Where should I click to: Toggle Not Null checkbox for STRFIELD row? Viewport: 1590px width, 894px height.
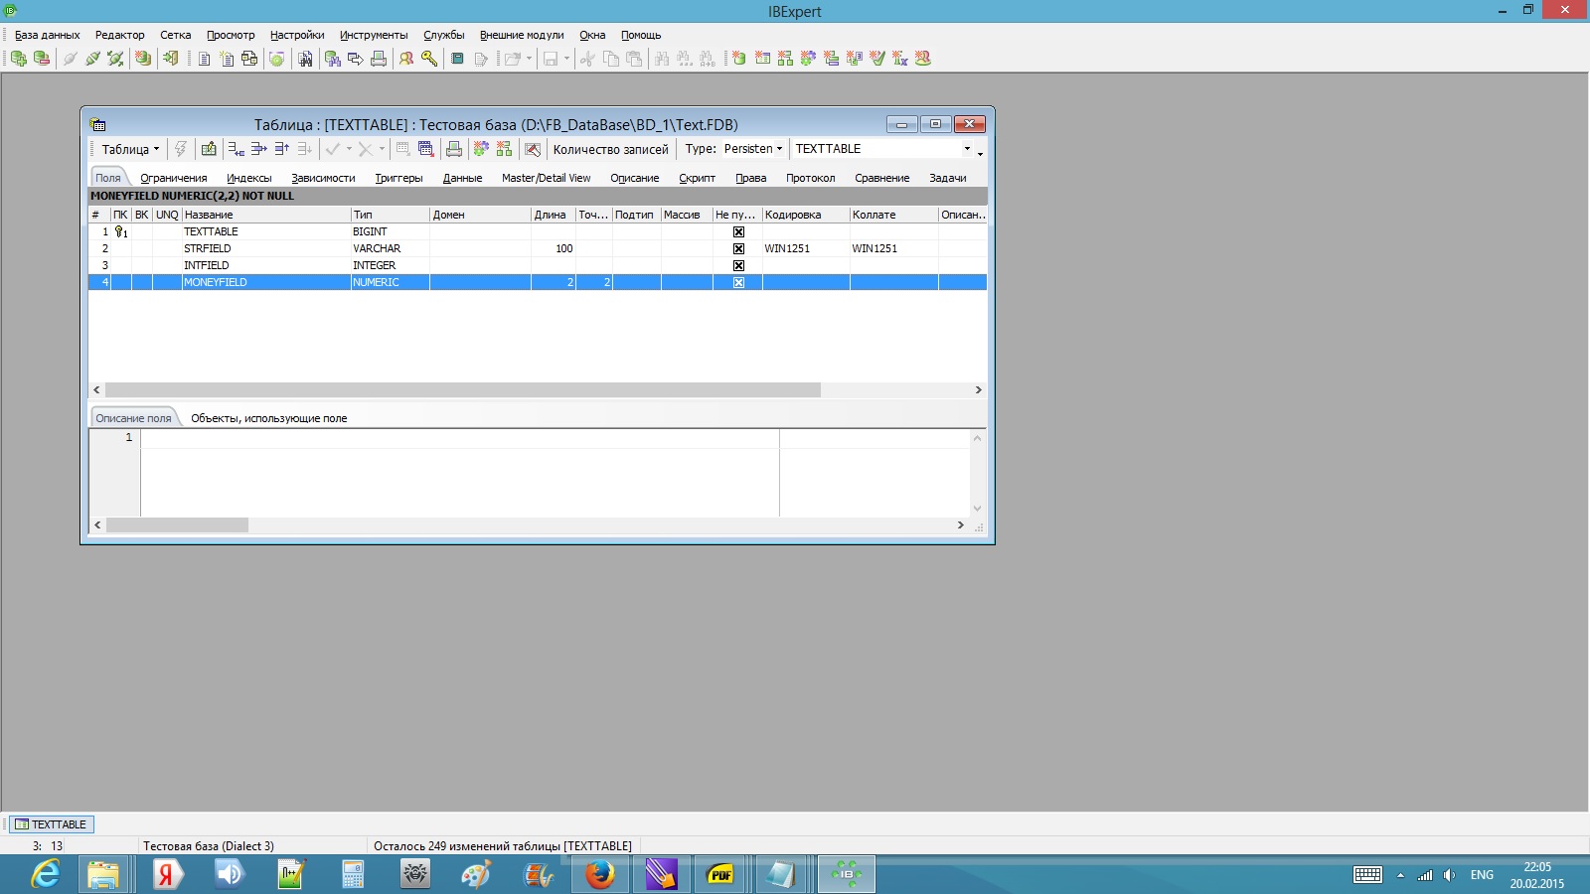tap(738, 248)
